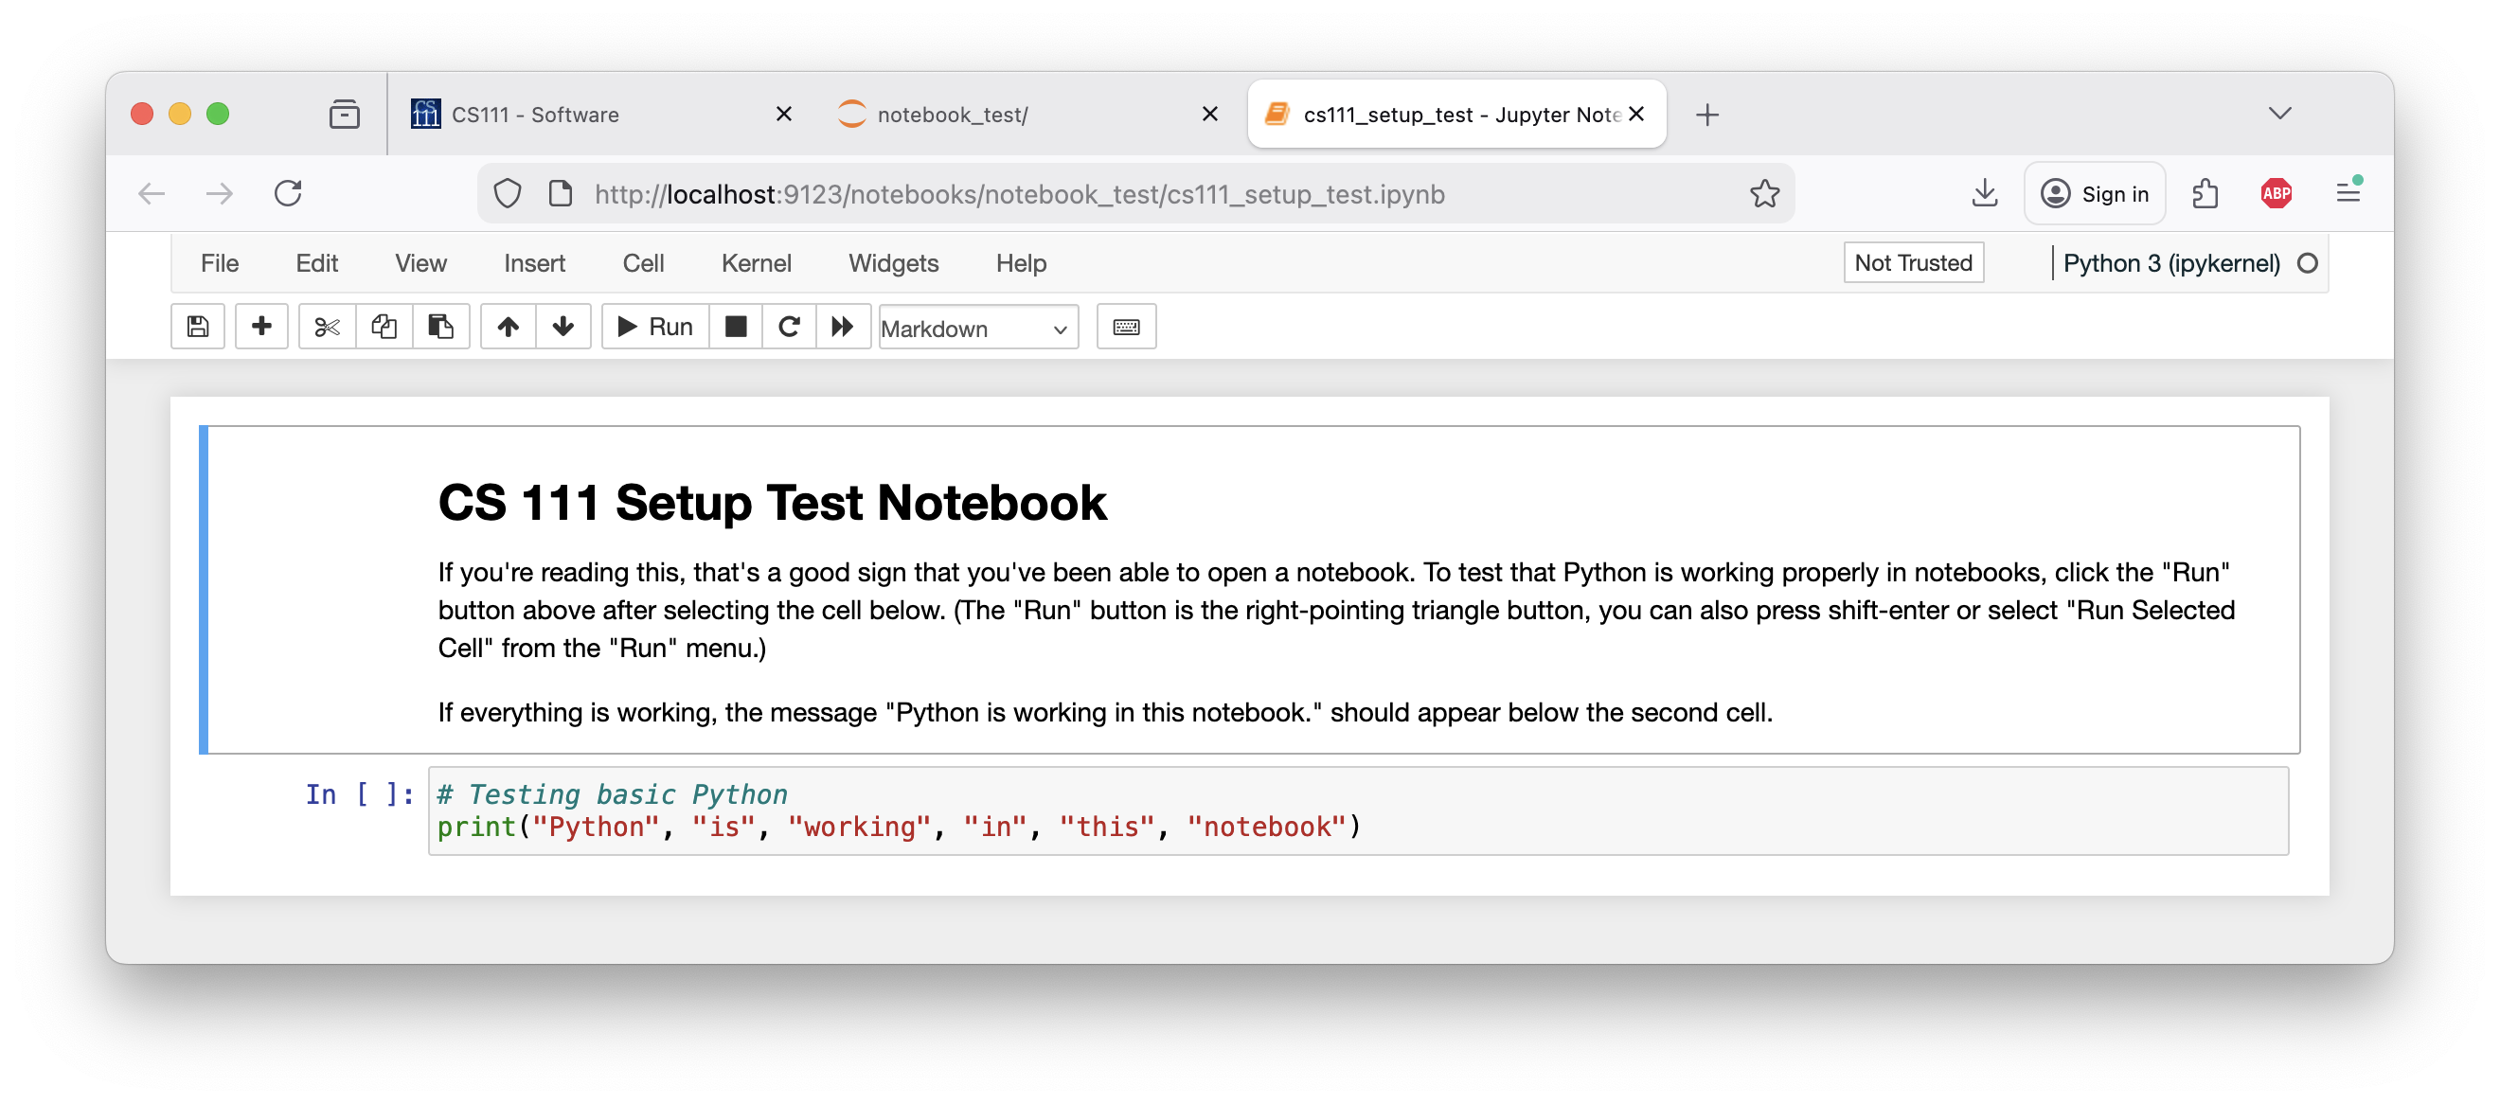
Task: Save the notebook using the save icon
Action: (197, 327)
